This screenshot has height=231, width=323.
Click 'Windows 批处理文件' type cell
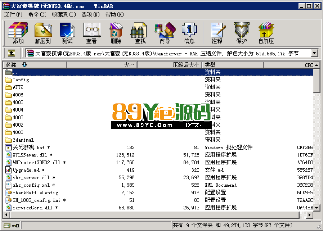(x=229, y=147)
